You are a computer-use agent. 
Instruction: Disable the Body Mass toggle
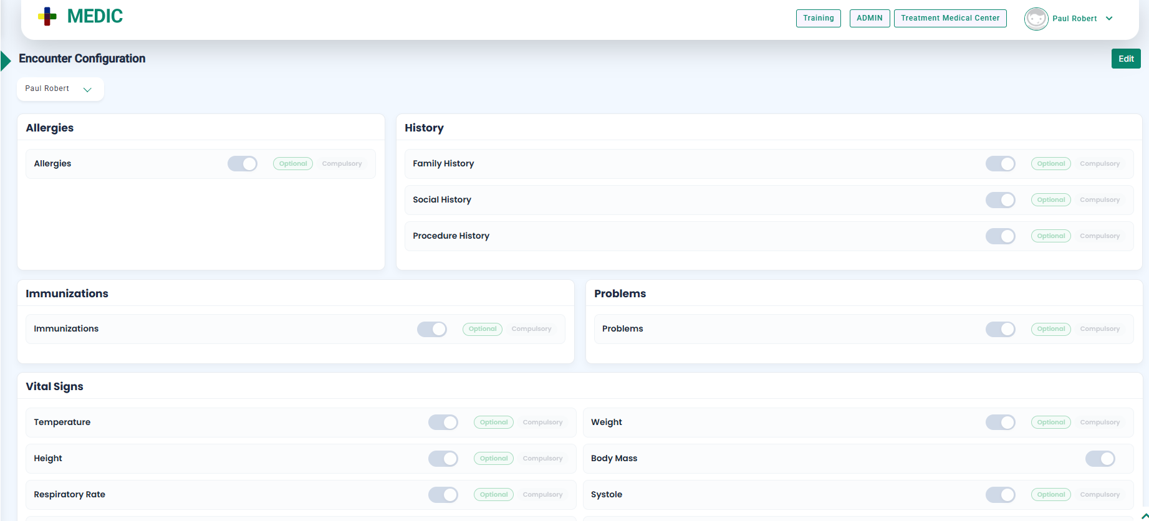pyautogui.click(x=1100, y=459)
